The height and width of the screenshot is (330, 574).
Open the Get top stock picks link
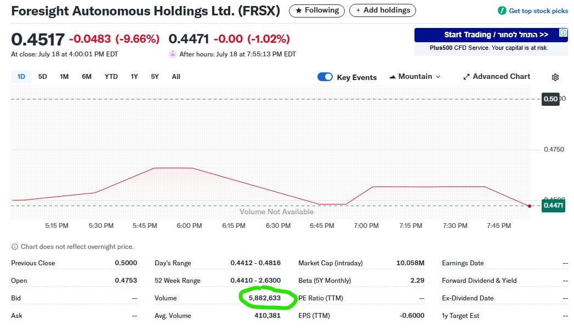click(x=538, y=11)
